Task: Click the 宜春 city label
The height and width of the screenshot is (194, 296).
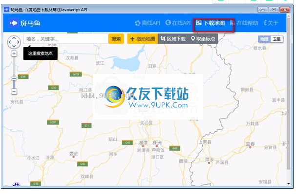Action: point(250,144)
